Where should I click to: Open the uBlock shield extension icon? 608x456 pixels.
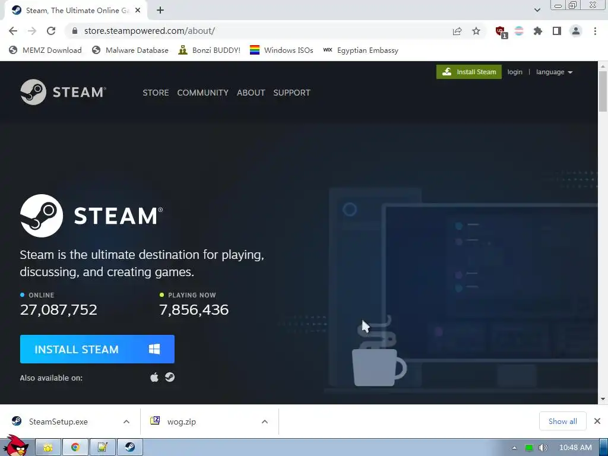point(501,32)
